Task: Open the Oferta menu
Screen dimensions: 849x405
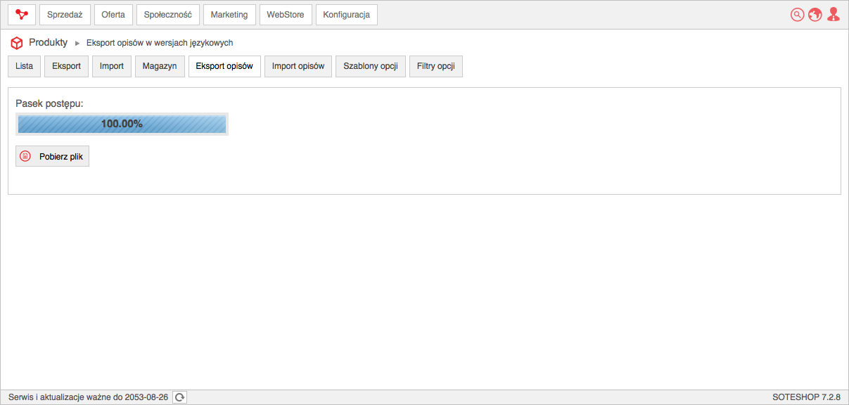Action: click(x=113, y=15)
